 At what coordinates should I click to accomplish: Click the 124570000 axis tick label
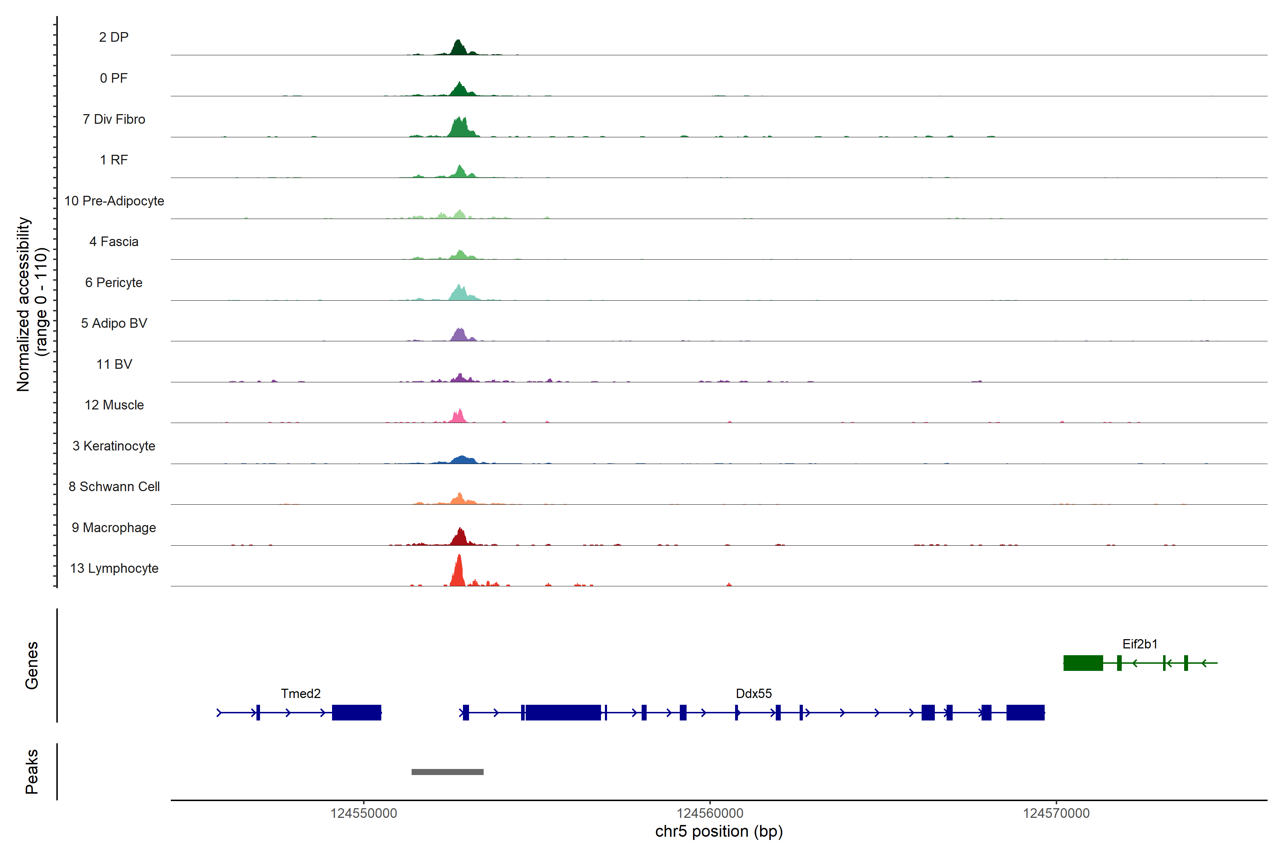[1056, 813]
